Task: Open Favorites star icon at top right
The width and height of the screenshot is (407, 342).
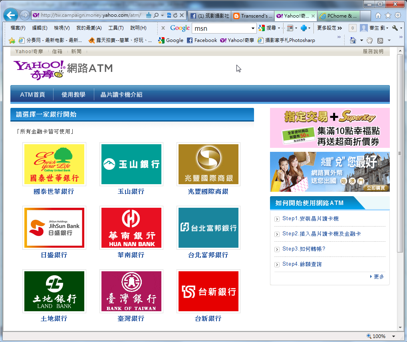Action: point(388,16)
